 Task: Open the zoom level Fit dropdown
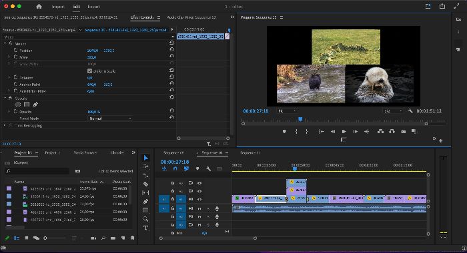pyautogui.click(x=287, y=111)
